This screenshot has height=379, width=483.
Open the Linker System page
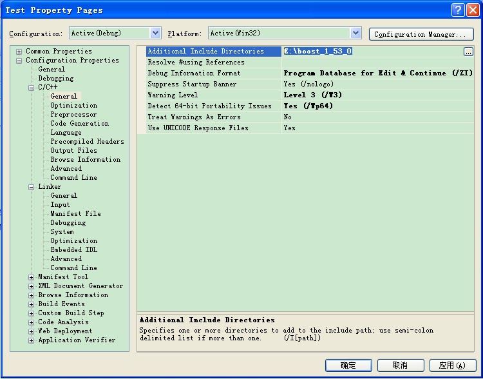pyautogui.click(x=62, y=232)
